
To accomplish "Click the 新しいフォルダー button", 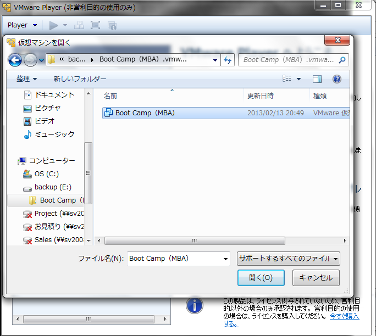I will 80,79.
